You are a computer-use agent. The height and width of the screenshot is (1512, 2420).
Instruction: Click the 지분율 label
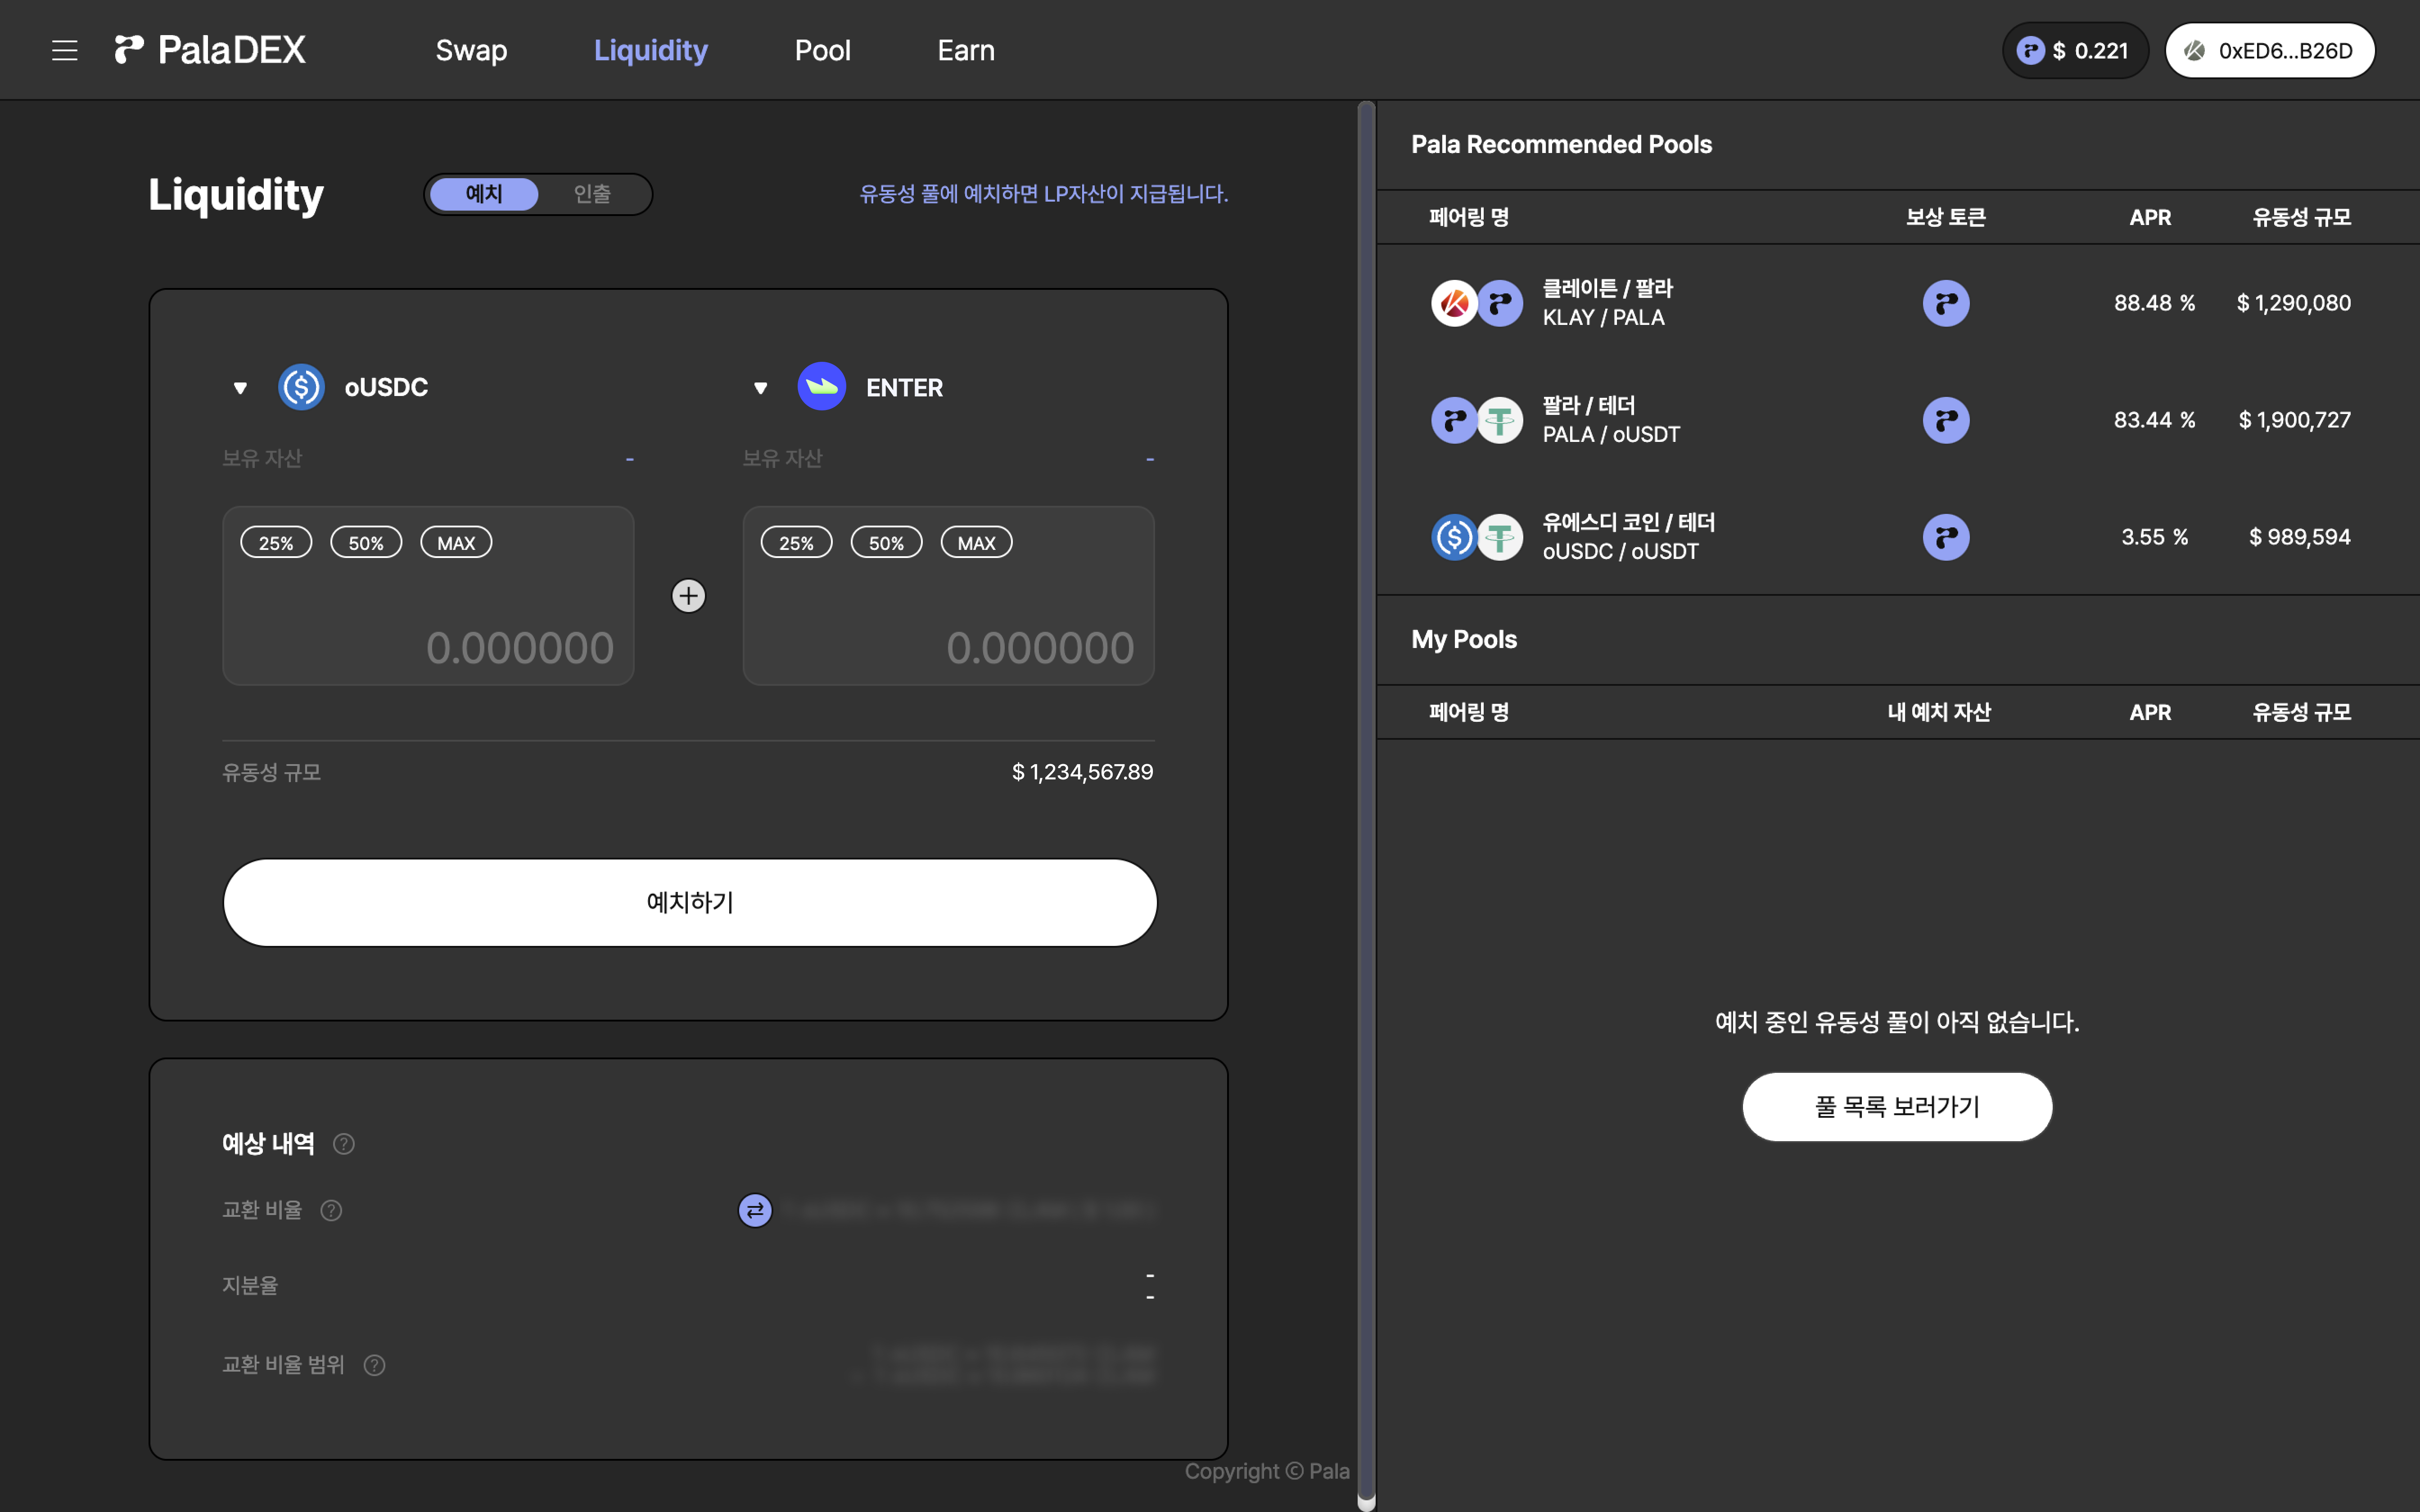pyautogui.click(x=250, y=1286)
